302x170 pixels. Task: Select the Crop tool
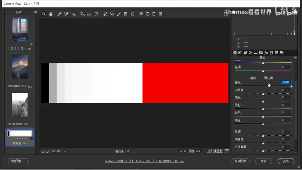(82, 14)
